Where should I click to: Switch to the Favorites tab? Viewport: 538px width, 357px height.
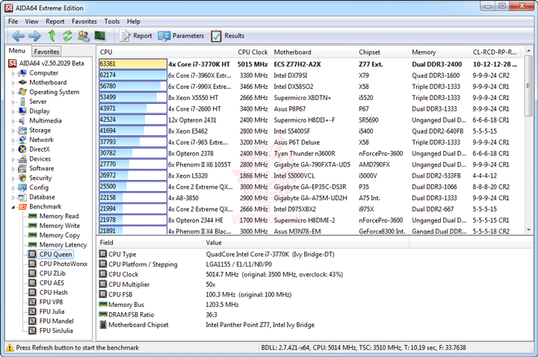pos(46,52)
